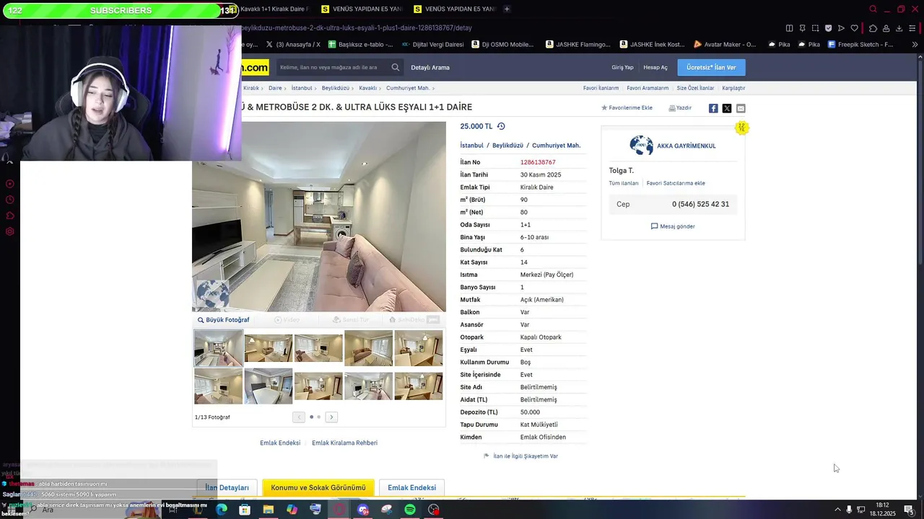Click Beylikdüzü breadcrumb link

(335, 88)
